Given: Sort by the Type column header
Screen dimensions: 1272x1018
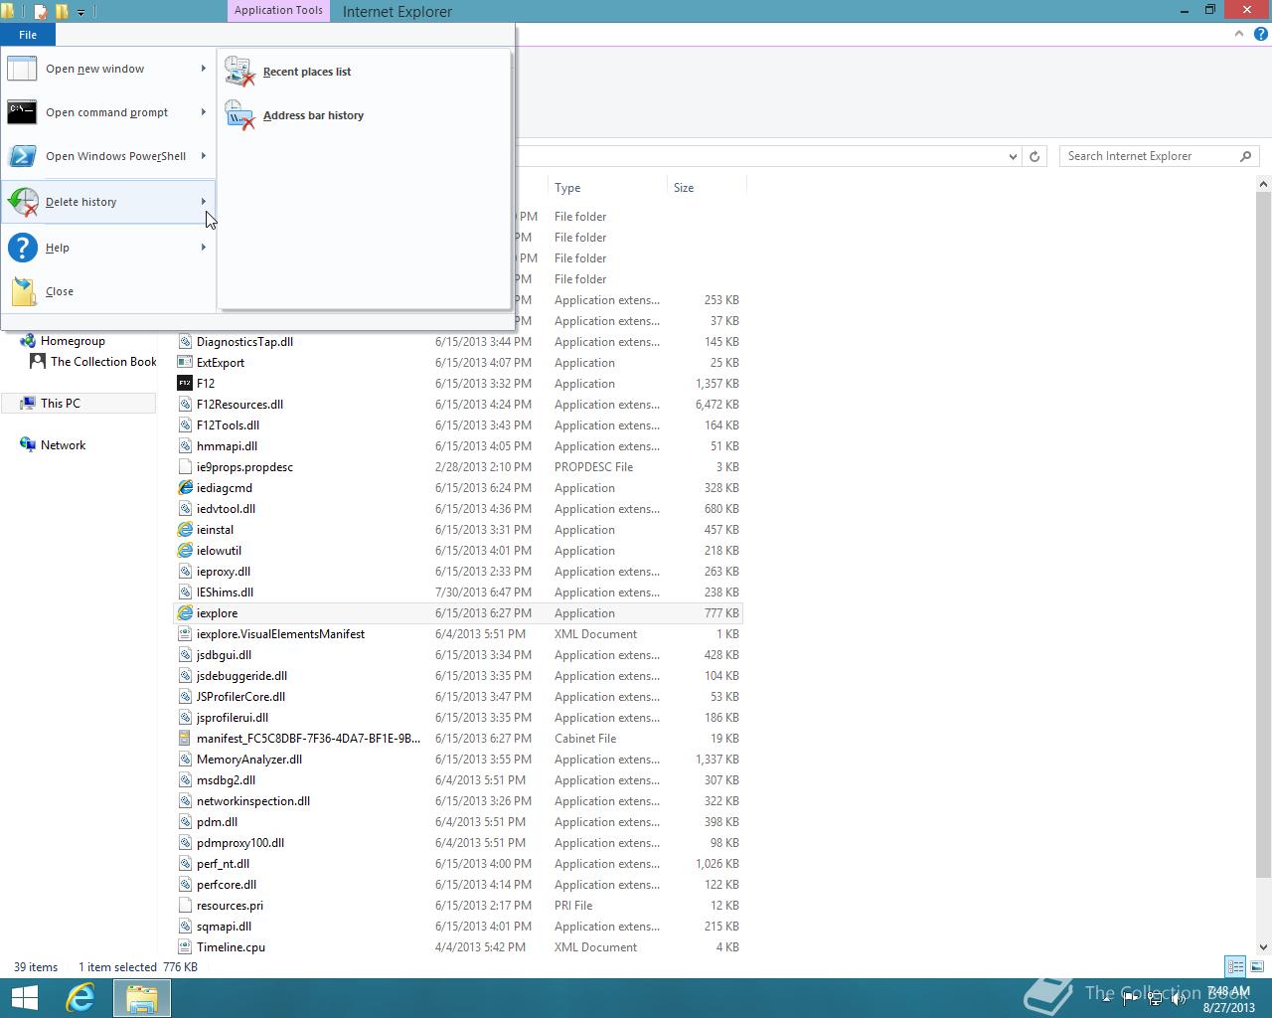Looking at the screenshot, I should tap(607, 188).
